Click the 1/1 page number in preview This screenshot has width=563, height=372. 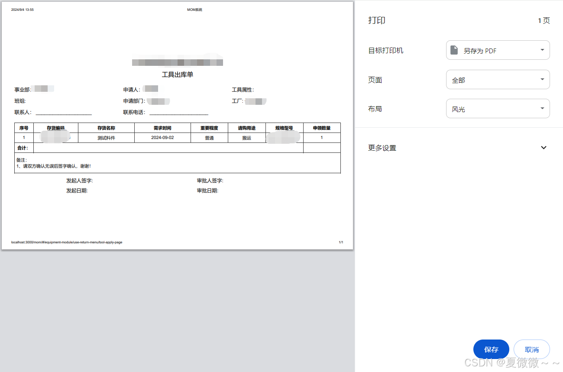point(341,242)
